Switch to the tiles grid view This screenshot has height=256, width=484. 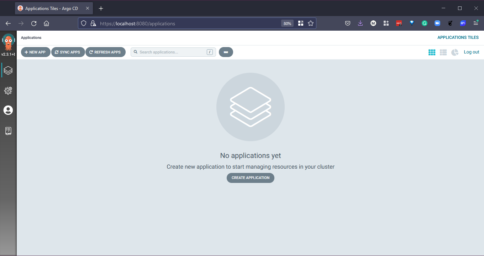click(432, 52)
